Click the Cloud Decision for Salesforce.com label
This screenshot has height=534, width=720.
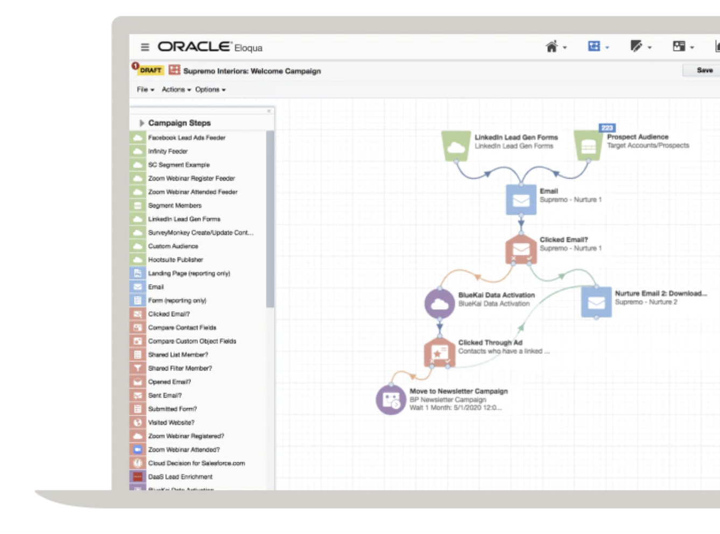(x=196, y=463)
